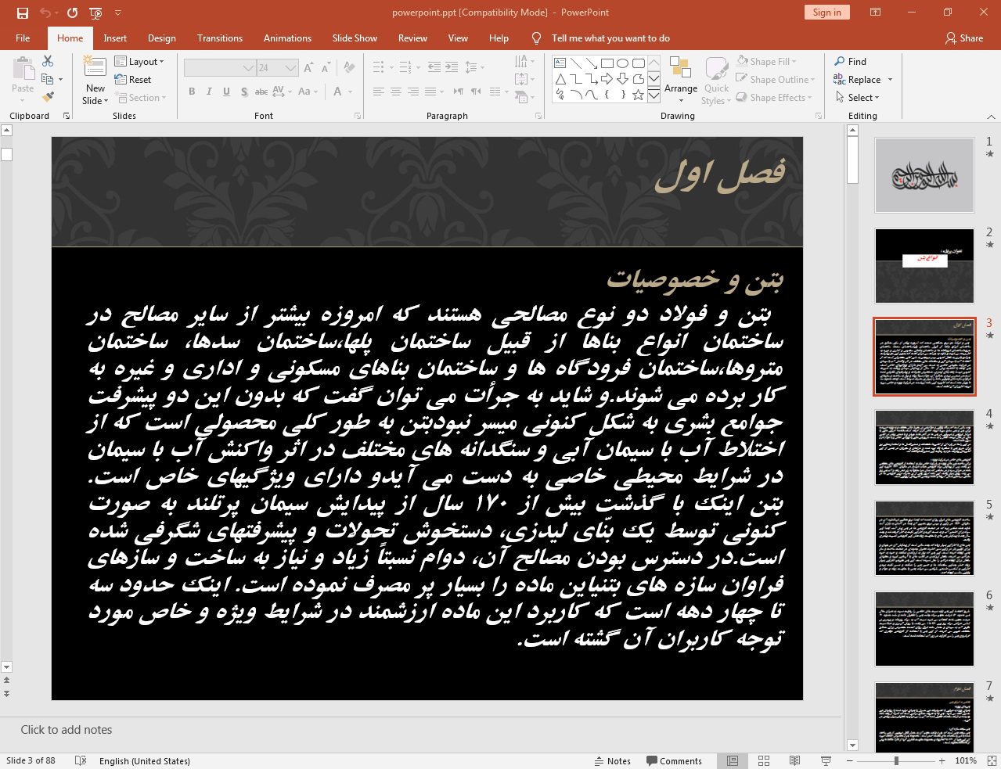Viewport: 1001px width, 769px height.
Task: Switch to Slide Sorter view icon
Action: pos(764,760)
